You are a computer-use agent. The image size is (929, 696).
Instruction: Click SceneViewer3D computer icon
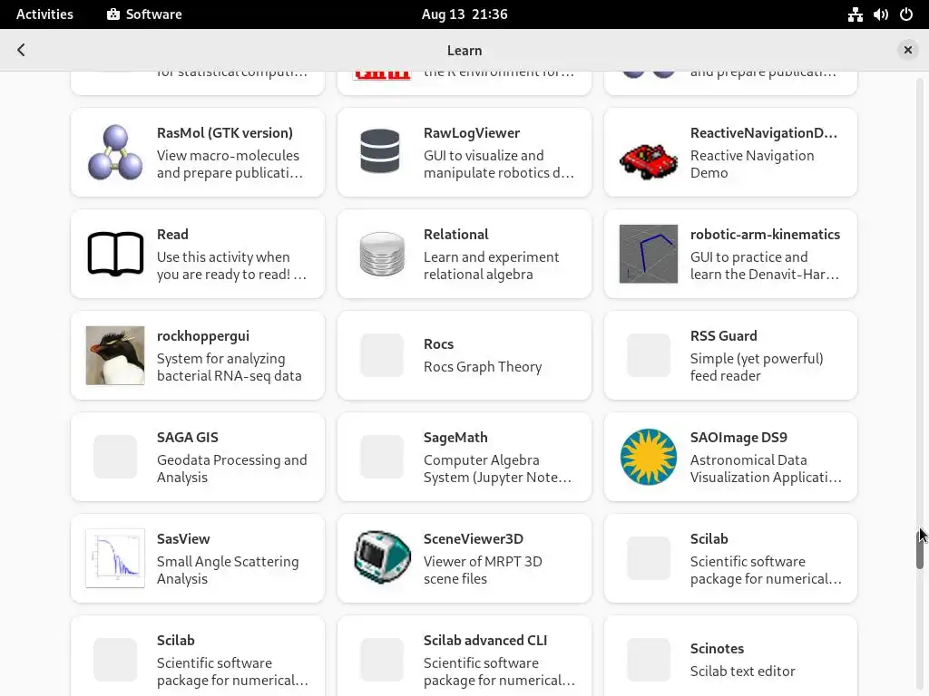(x=383, y=557)
